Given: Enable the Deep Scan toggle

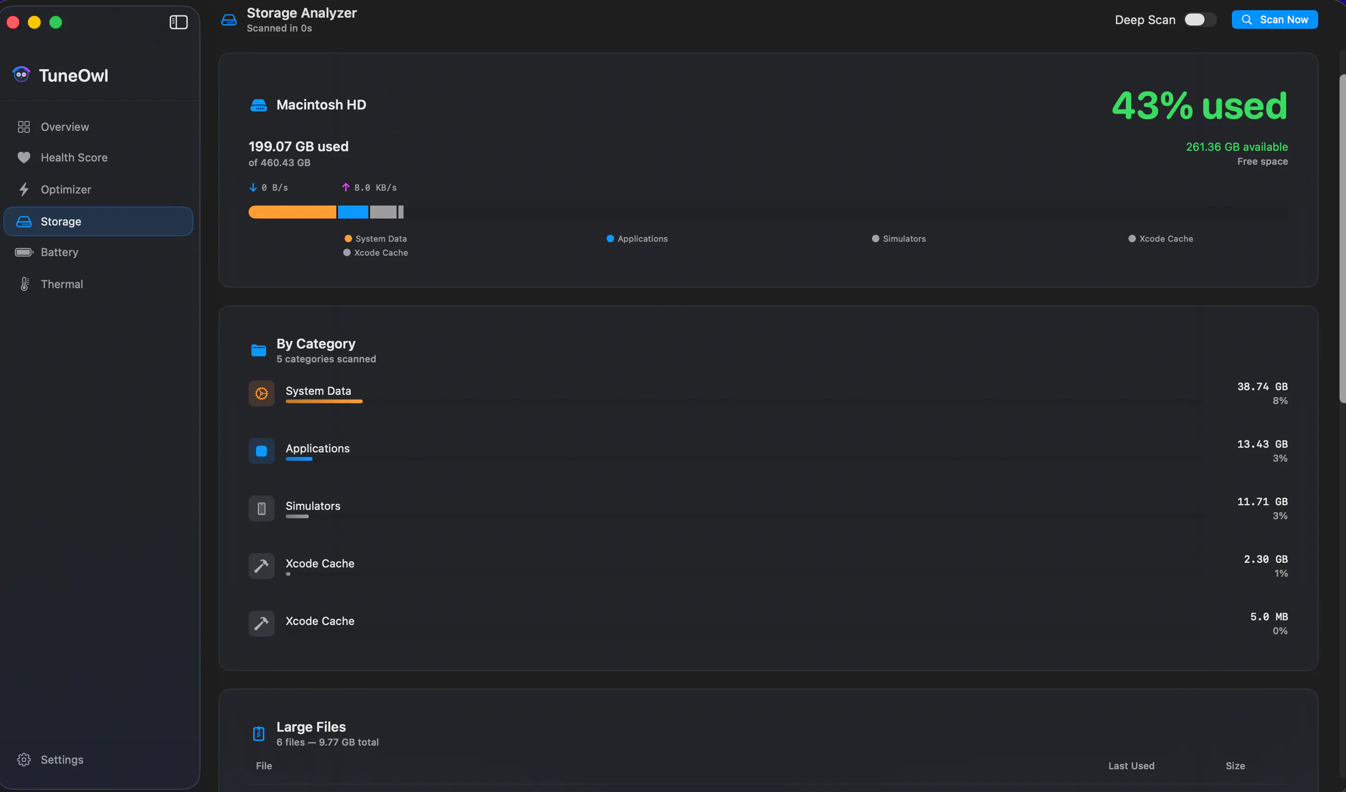Looking at the screenshot, I should tap(1199, 20).
